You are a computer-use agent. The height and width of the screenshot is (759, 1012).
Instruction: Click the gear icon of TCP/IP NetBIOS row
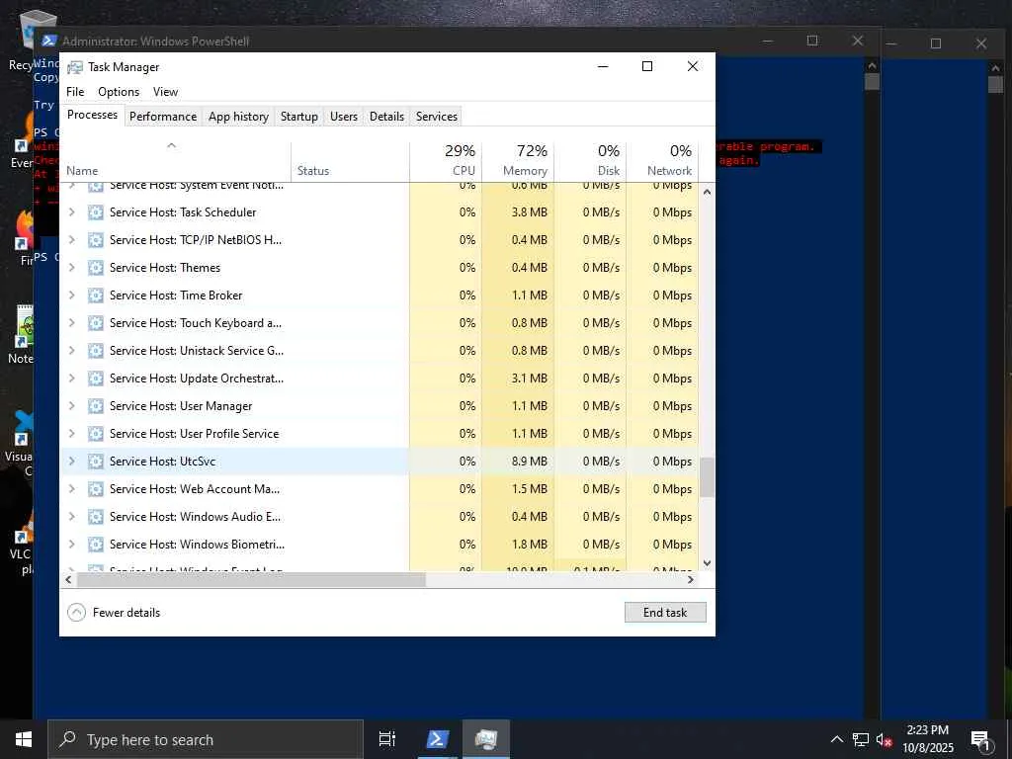(96, 240)
